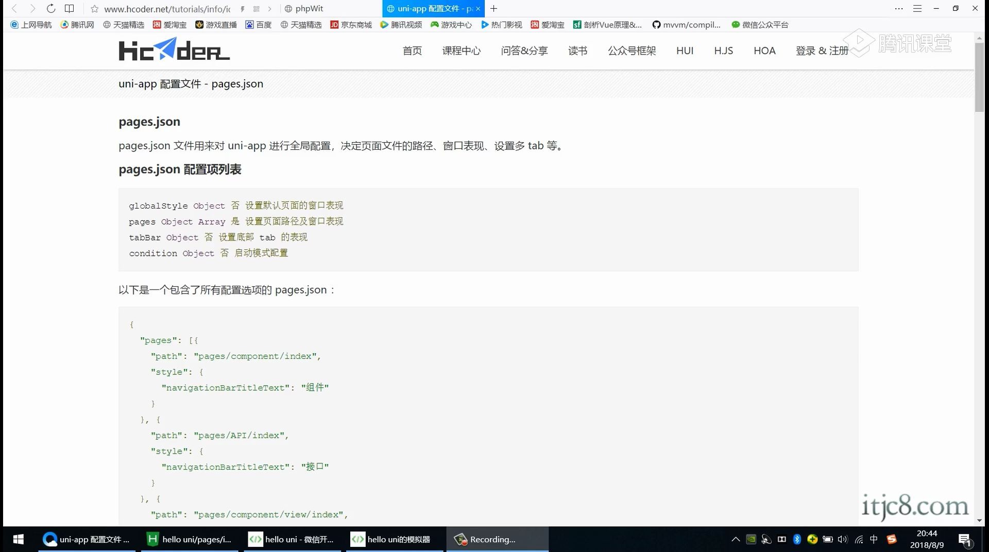Click the Sogou input method tray icon
This screenshot has width=989, height=552.
tap(892, 539)
